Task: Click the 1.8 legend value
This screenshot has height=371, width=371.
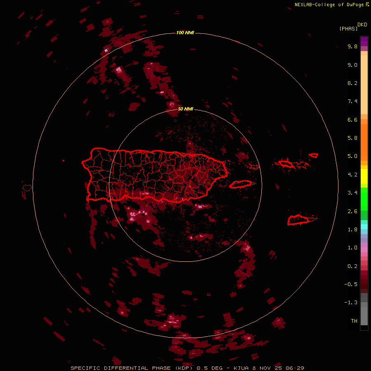Action: pyautogui.click(x=352, y=230)
